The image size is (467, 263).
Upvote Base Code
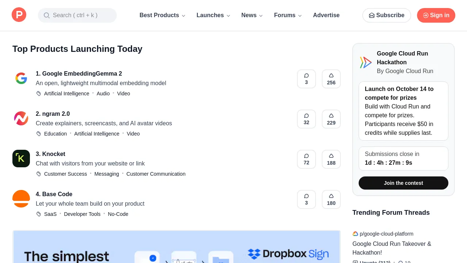(331, 199)
